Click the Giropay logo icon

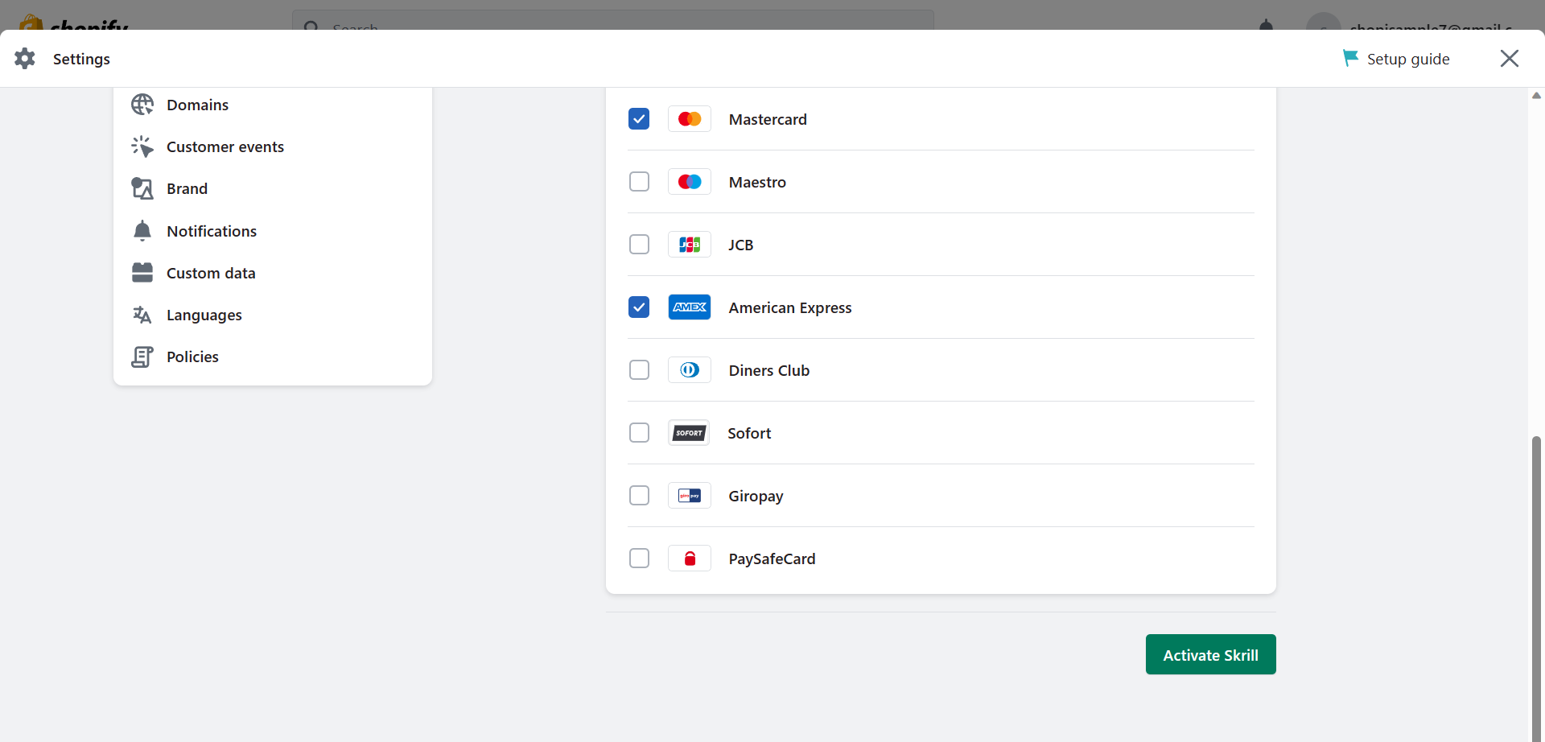(690, 496)
